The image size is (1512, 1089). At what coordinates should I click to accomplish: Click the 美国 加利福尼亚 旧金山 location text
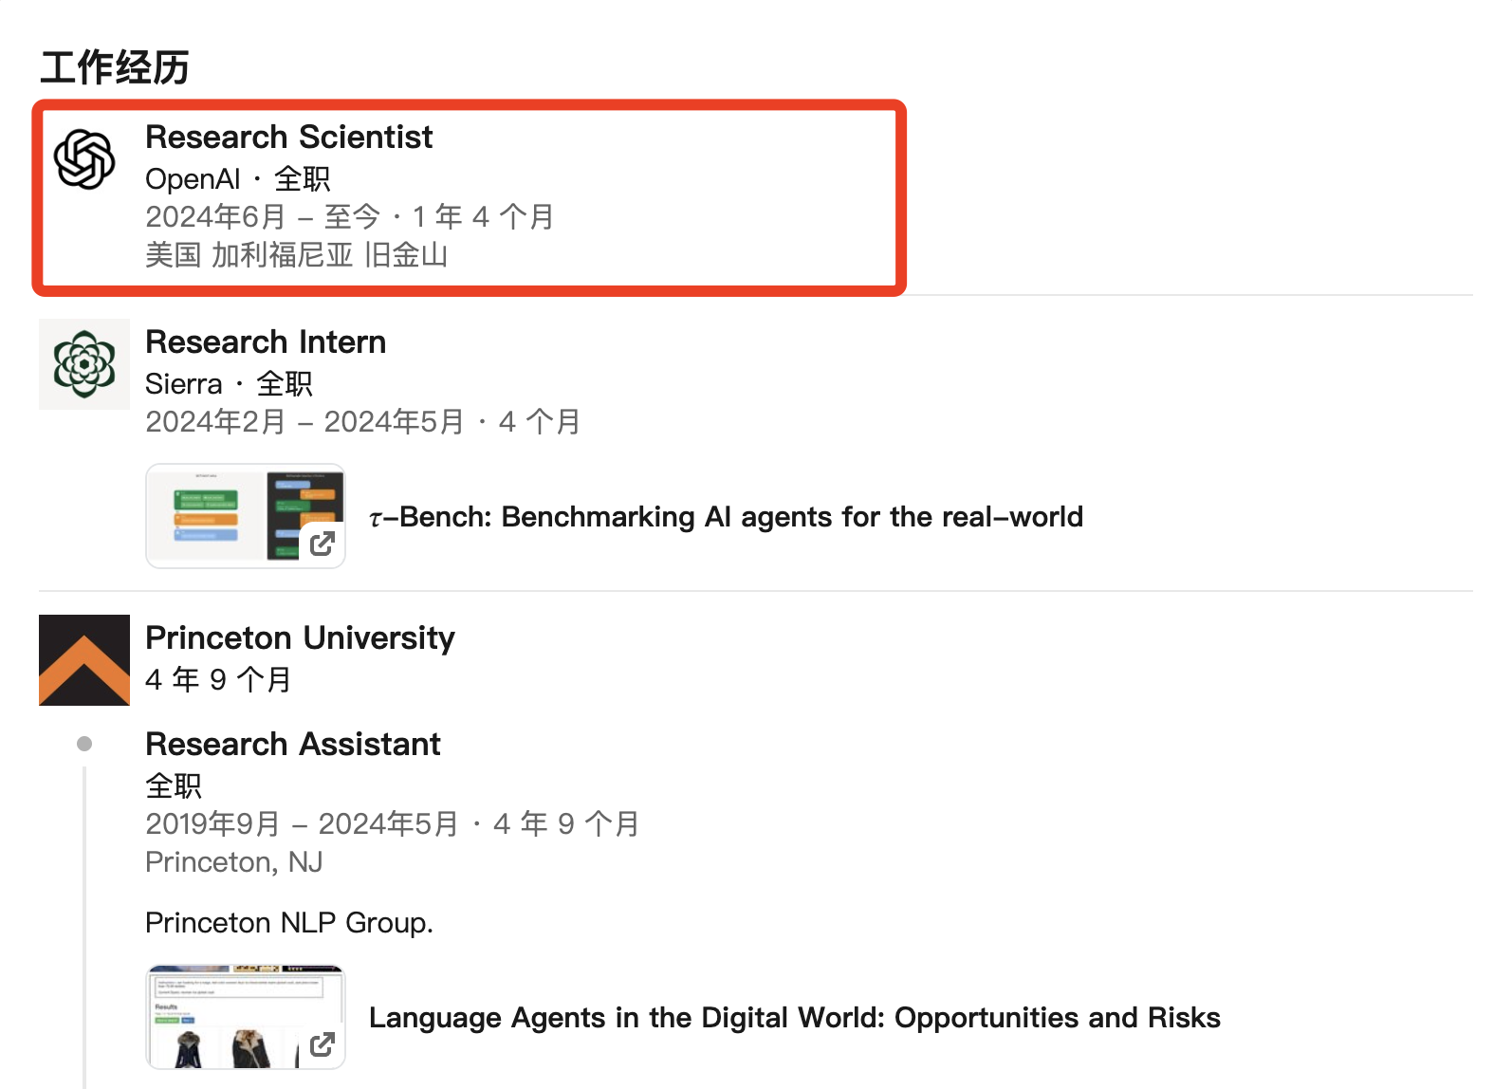[296, 255]
